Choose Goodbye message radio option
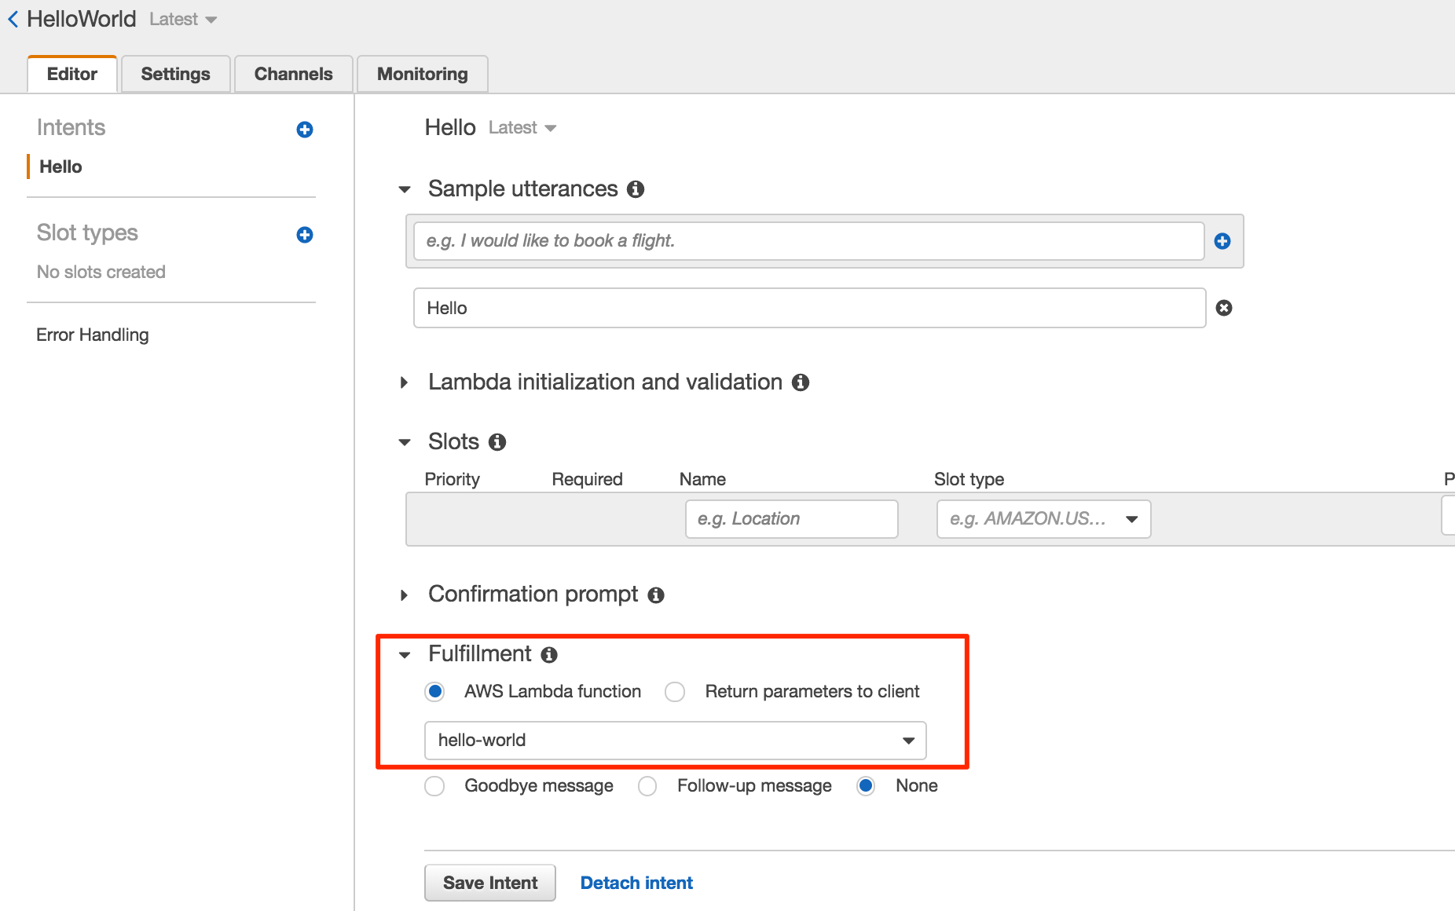Viewport: 1455px width, 911px height. pyautogui.click(x=434, y=786)
